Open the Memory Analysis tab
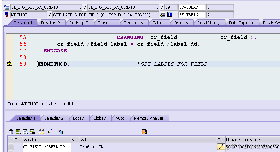Image resolution: width=280 pixels, height=152 pixels. tap(149, 118)
